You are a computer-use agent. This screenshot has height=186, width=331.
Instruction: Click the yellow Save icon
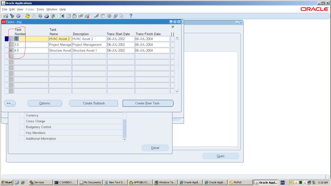[27, 16]
